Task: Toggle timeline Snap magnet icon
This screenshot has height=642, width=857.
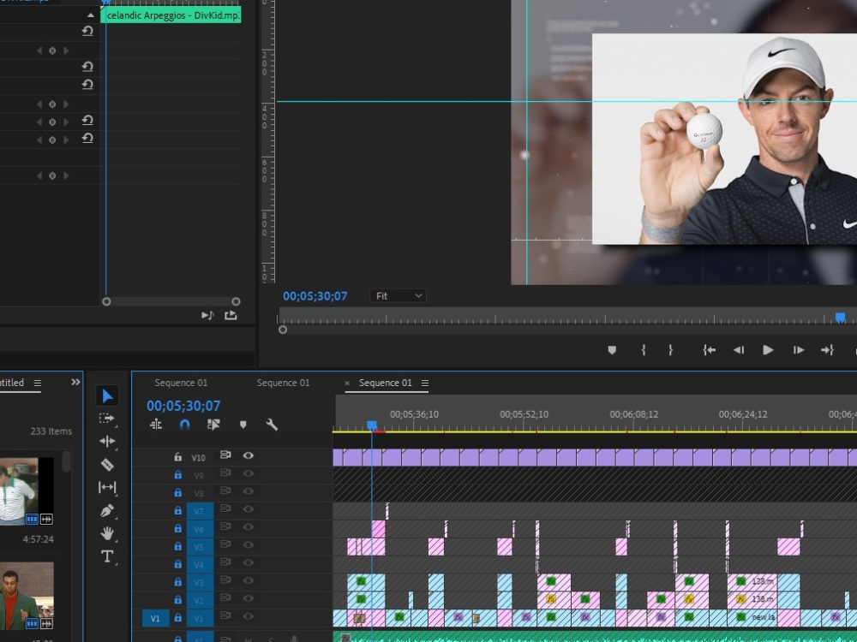Action: (185, 425)
